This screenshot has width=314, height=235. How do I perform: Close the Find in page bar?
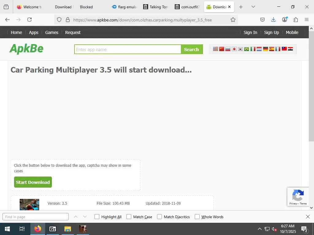[x=308, y=217]
